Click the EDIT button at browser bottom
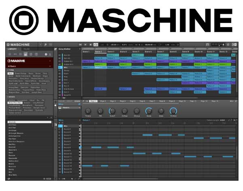The width and height of the screenshot is (243, 191). point(48,179)
